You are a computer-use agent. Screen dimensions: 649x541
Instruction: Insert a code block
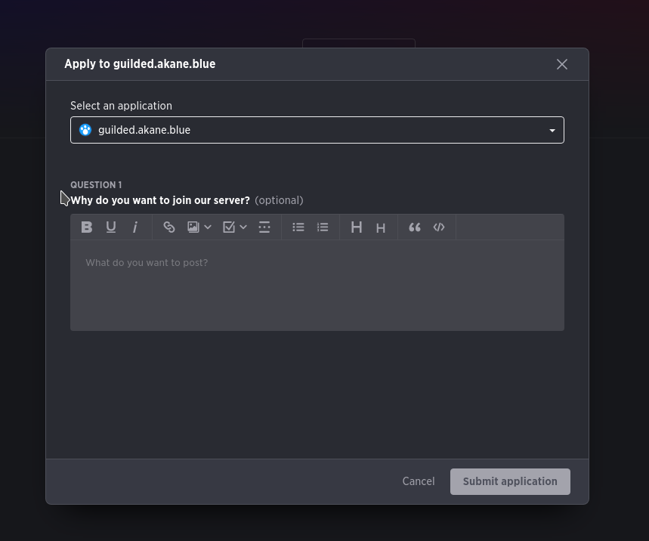(x=439, y=227)
